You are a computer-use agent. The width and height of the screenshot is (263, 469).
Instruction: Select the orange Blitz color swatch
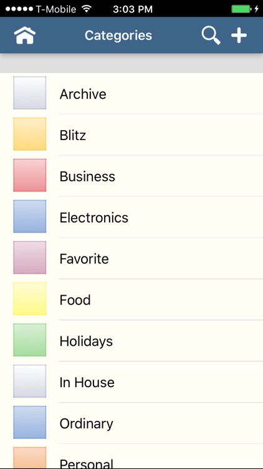pos(29,134)
